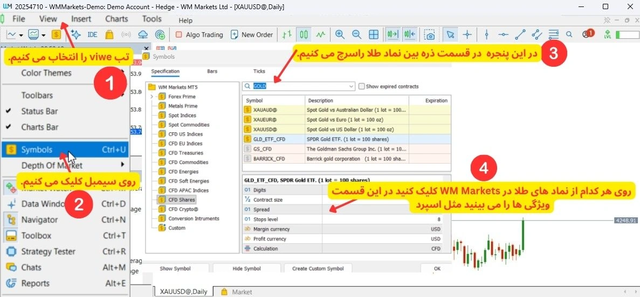Screen dimensions: 640x297
Task: Switch to the Ticks tab
Action: click(259, 72)
